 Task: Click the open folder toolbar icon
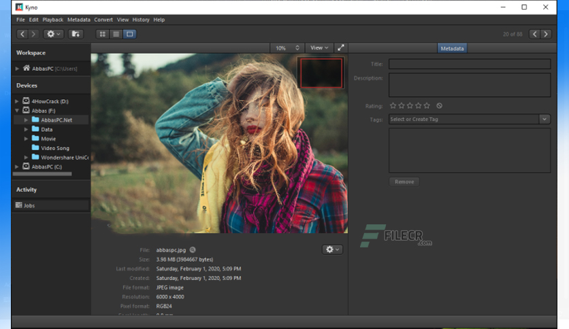(x=76, y=34)
